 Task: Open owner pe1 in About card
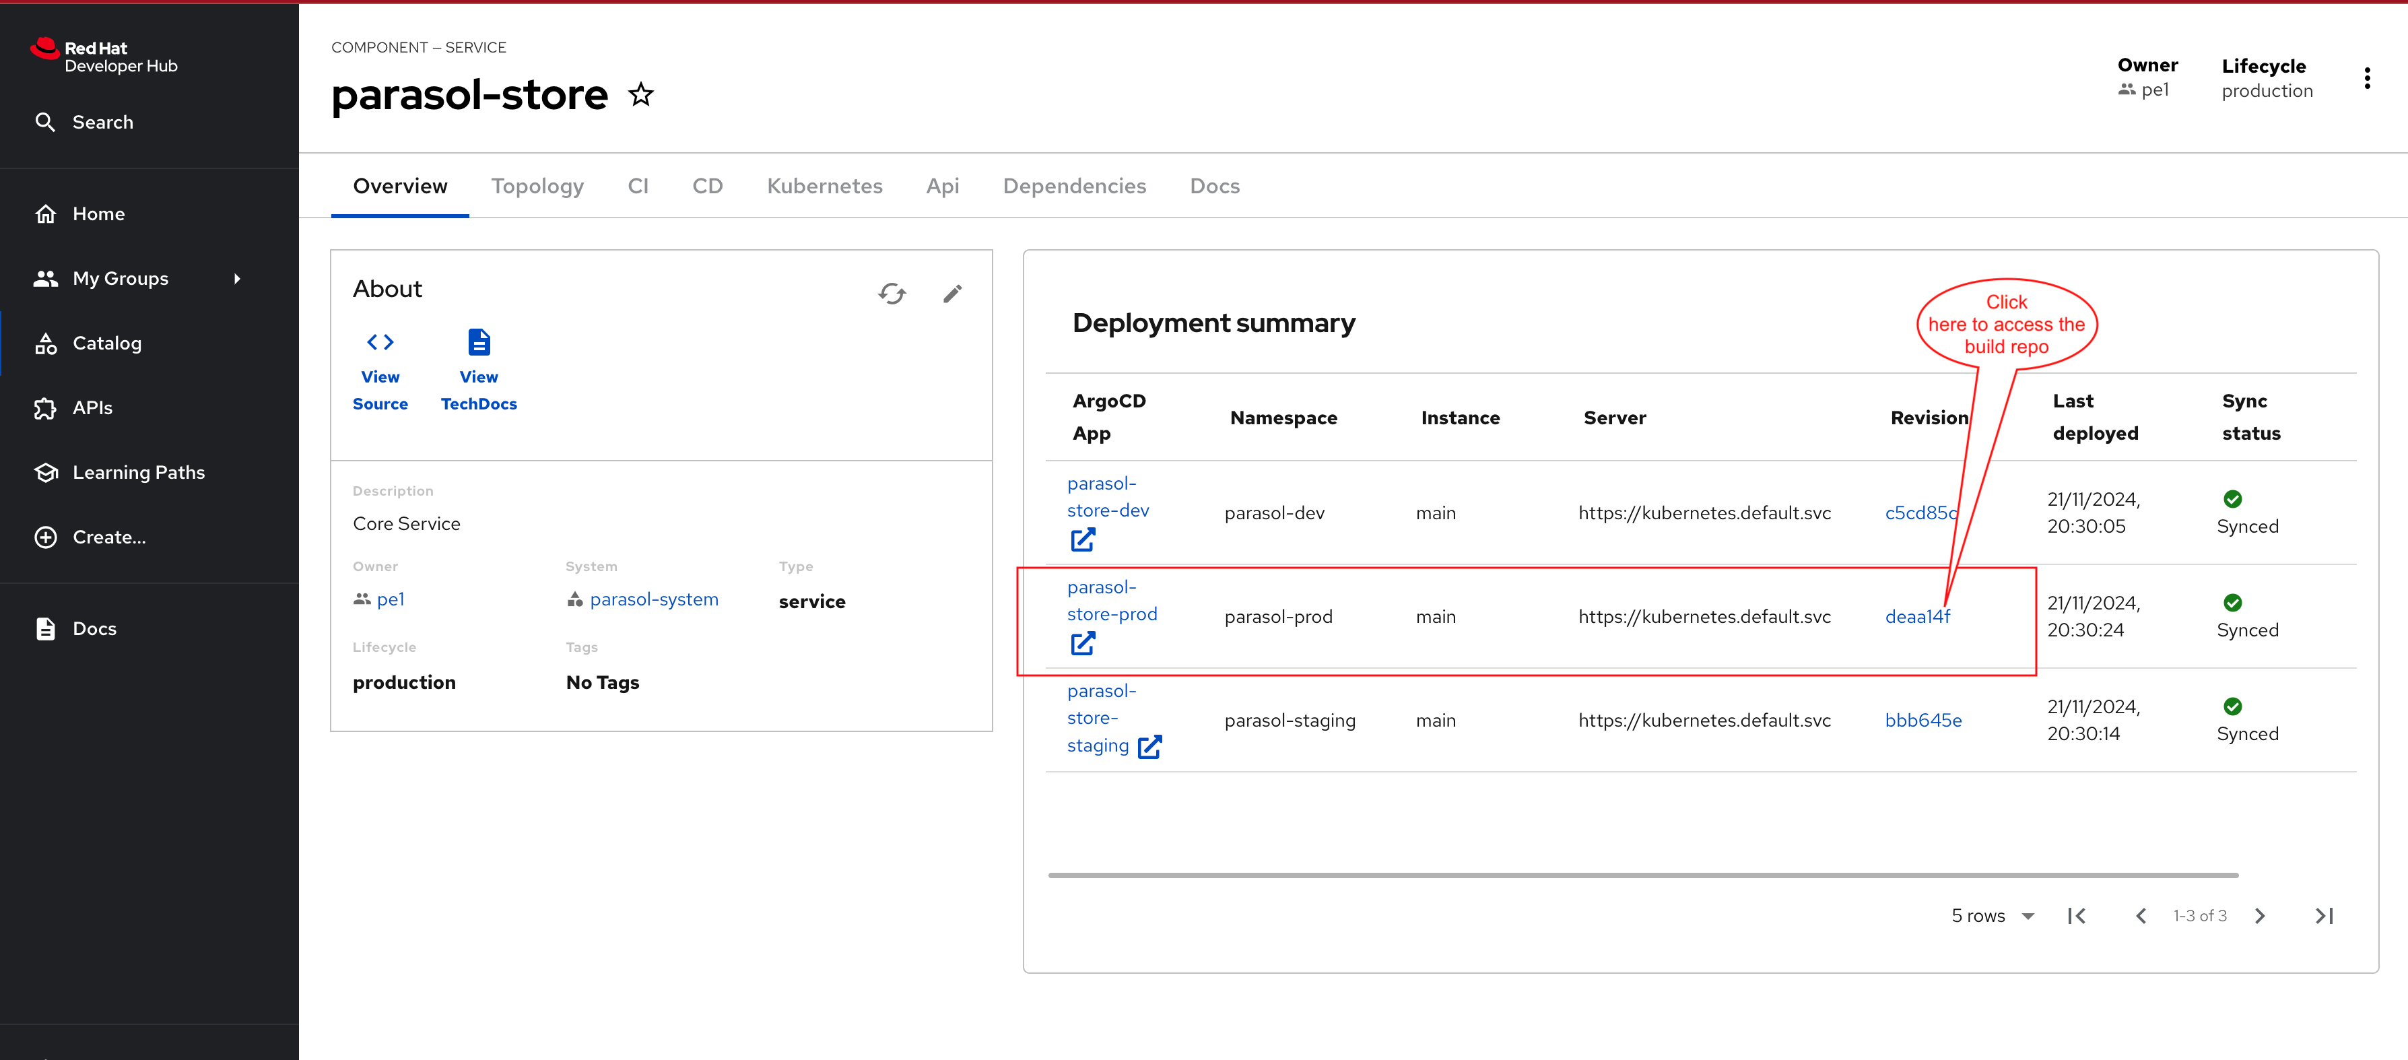pyautogui.click(x=390, y=599)
